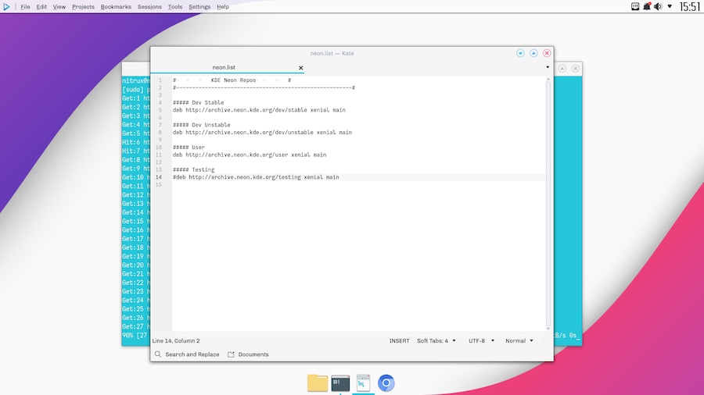704x395 pixels.
Task: Click the volume speaker icon
Action: click(x=658, y=6)
